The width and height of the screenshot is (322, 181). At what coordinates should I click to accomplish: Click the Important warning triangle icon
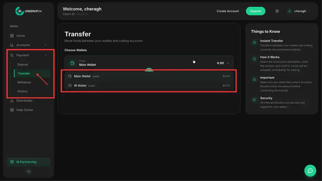(254, 79)
